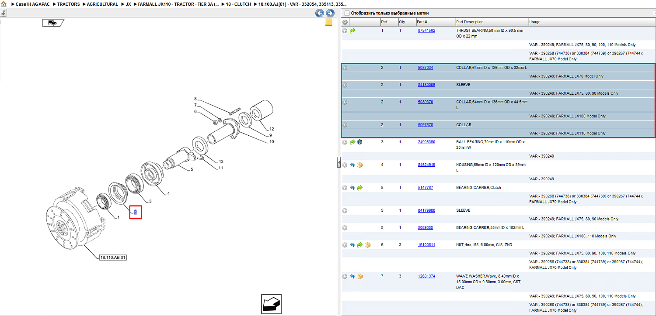656x316 pixels.
Task: Click the large arrow icon below the diagram
Action: pos(271,304)
